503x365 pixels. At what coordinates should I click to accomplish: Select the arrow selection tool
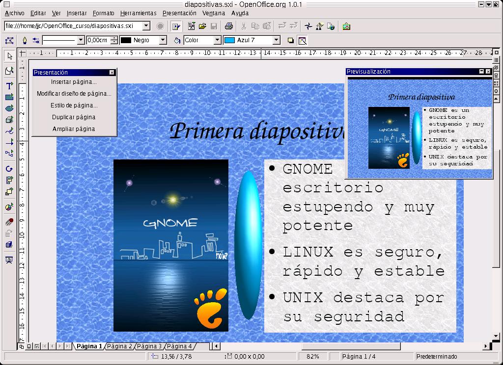9,56
